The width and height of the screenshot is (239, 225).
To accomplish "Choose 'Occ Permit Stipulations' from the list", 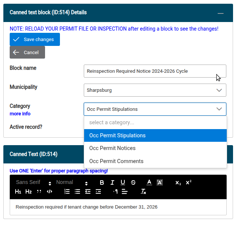I will [155, 135].
